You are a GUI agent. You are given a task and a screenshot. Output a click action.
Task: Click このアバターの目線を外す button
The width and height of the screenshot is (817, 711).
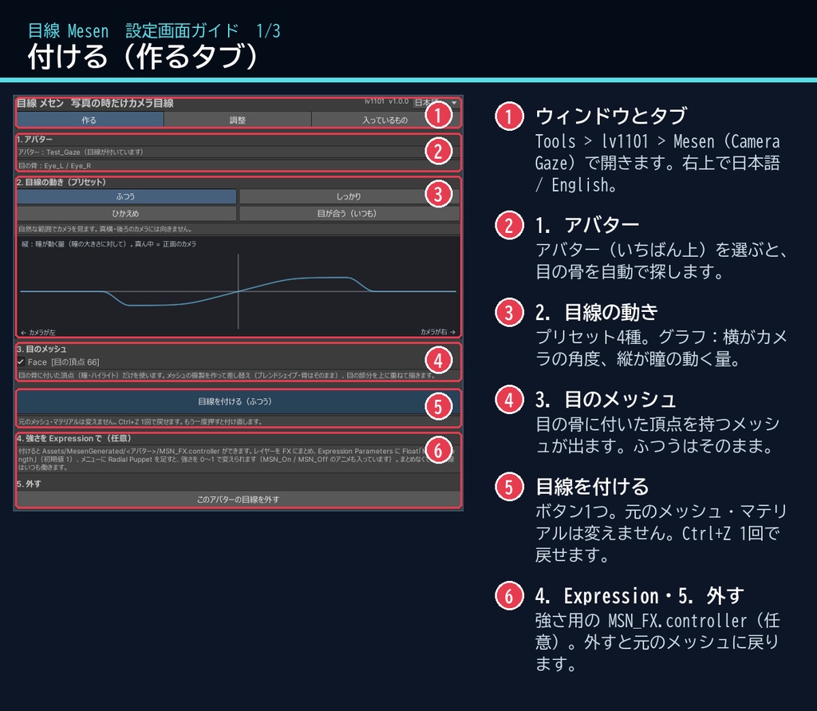click(x=238, y=500)
